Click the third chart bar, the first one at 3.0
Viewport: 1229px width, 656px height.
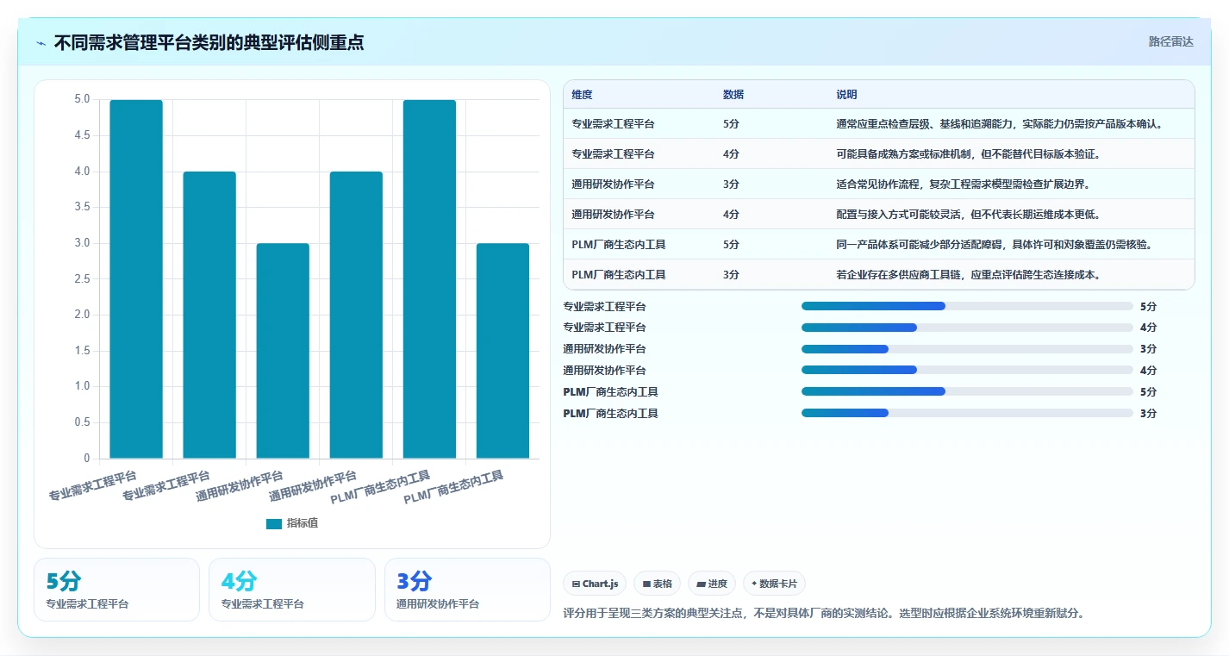283,351
